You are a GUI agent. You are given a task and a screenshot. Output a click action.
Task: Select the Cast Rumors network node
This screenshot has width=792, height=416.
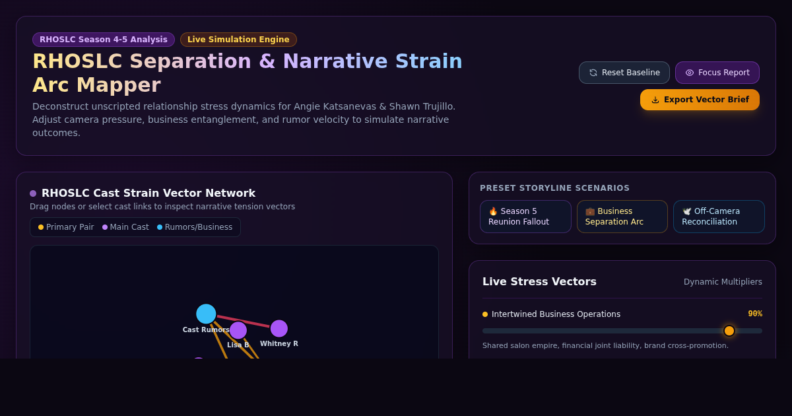coord(206,314)
